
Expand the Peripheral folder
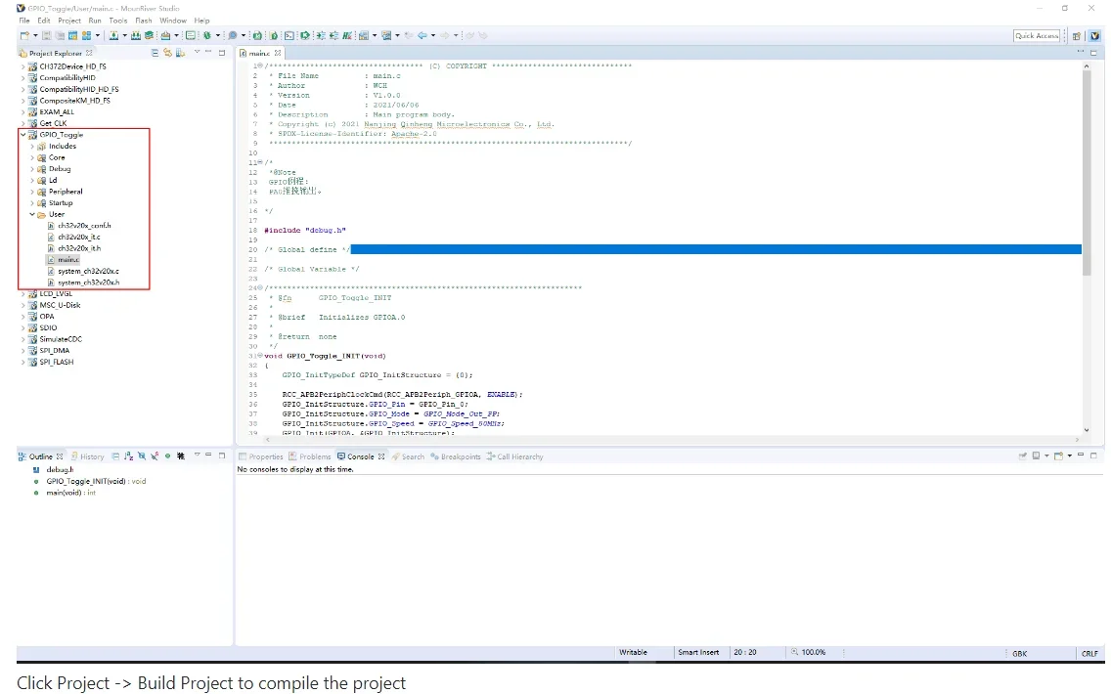click(32, 192)
